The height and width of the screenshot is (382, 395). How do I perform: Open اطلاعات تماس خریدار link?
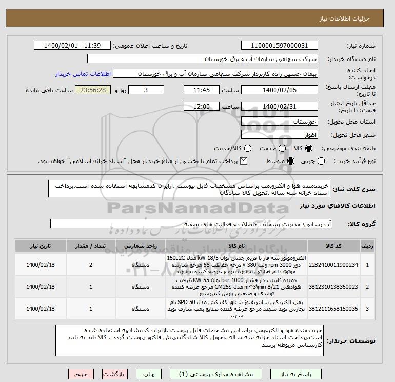click(83, 74)
